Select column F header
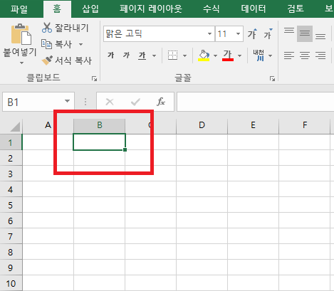Image resolution: width=334 pixels, height=291 pixels. pyautogui.click(x=305, y=125)
